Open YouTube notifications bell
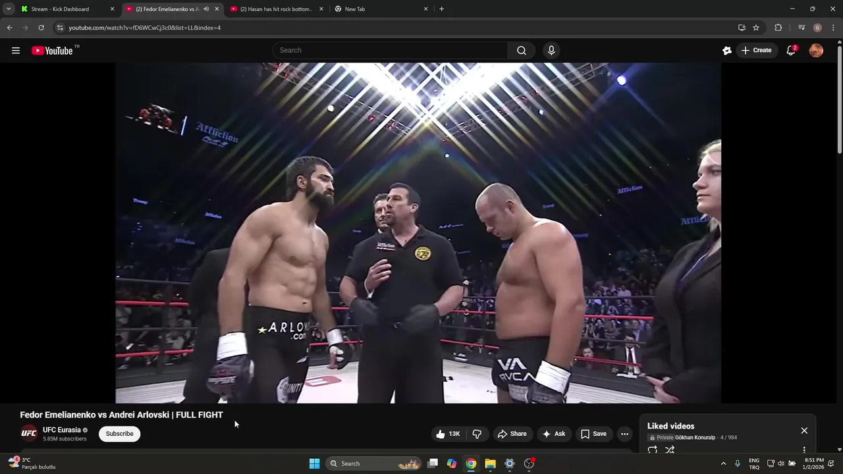Image resolution: width=843 pixels, height=474 pixels. tap(792, 51)
